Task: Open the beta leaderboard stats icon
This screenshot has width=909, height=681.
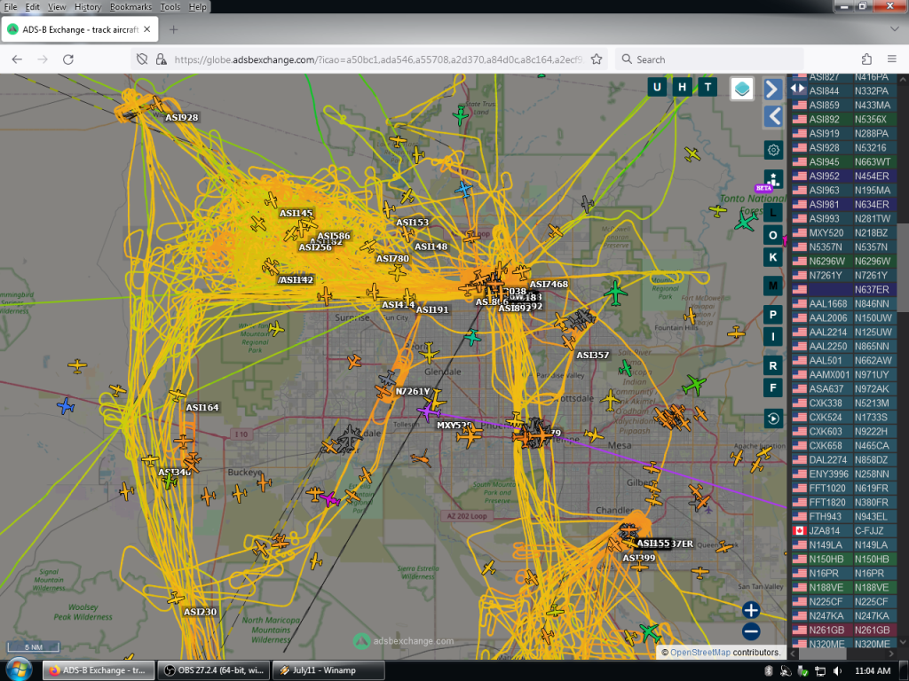Action: 773,180
